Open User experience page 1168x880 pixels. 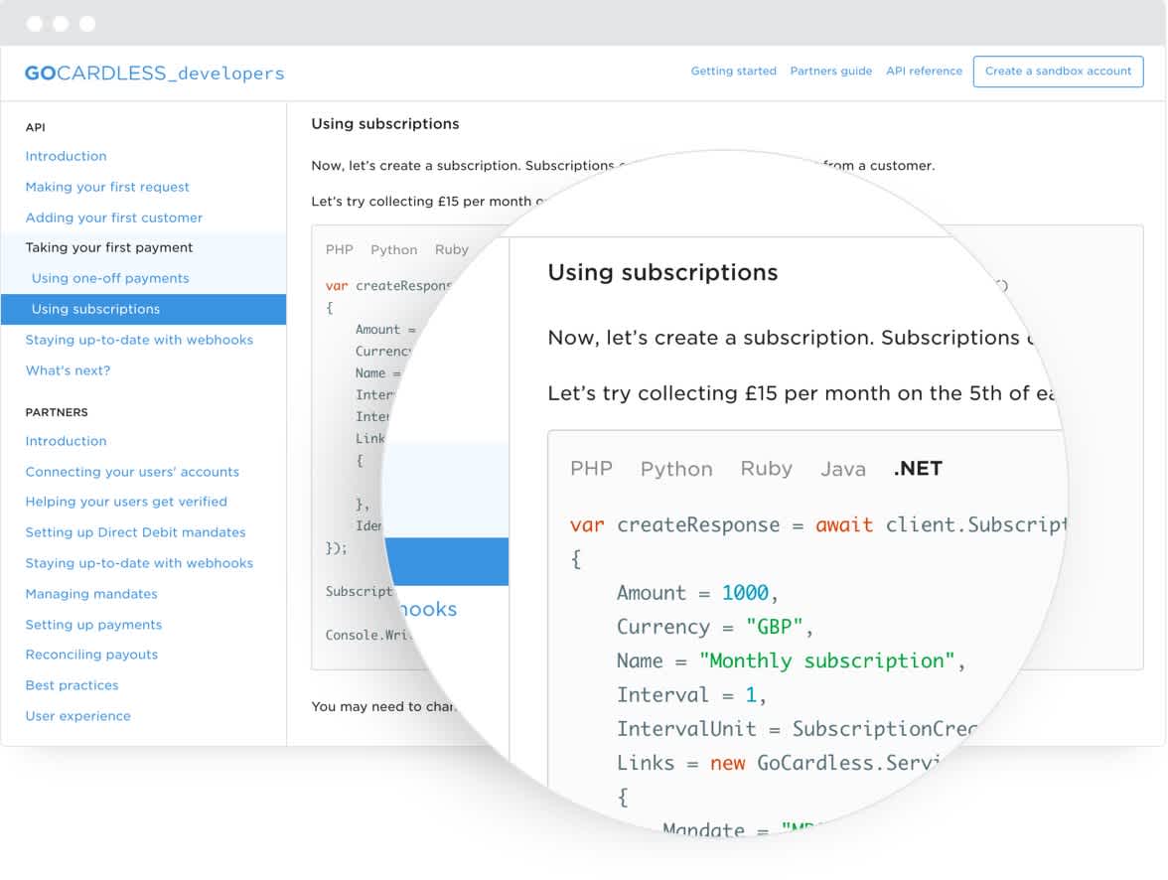pos(78,716)
